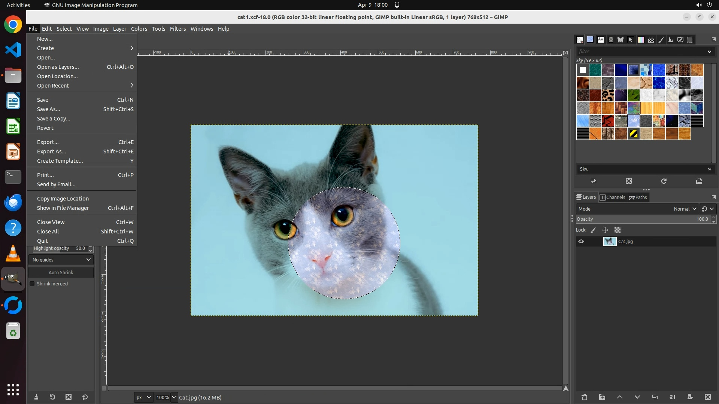Image resolution: width=719 pixels, height=404 pixels.
Task: Delete the selected pattern icon
Action: [x=629, y=181]
